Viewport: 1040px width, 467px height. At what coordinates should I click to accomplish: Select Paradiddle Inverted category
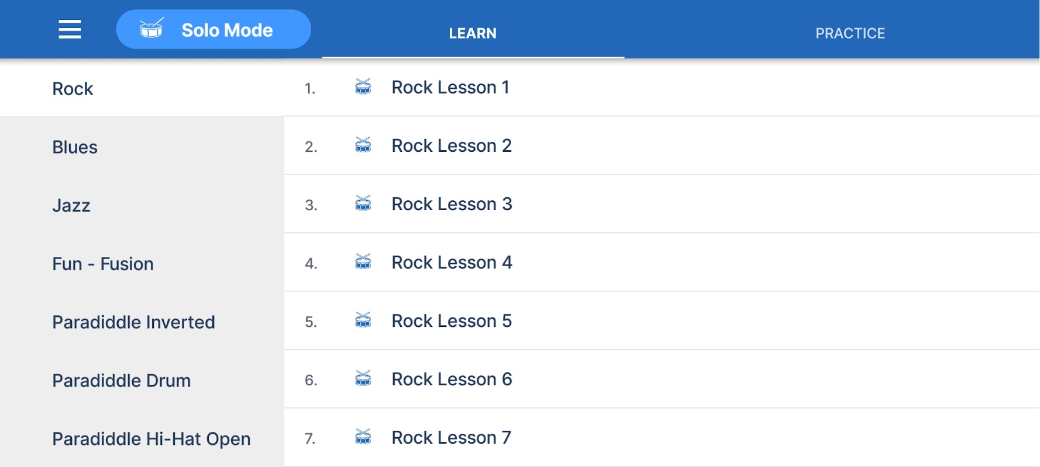pos(133,322)
